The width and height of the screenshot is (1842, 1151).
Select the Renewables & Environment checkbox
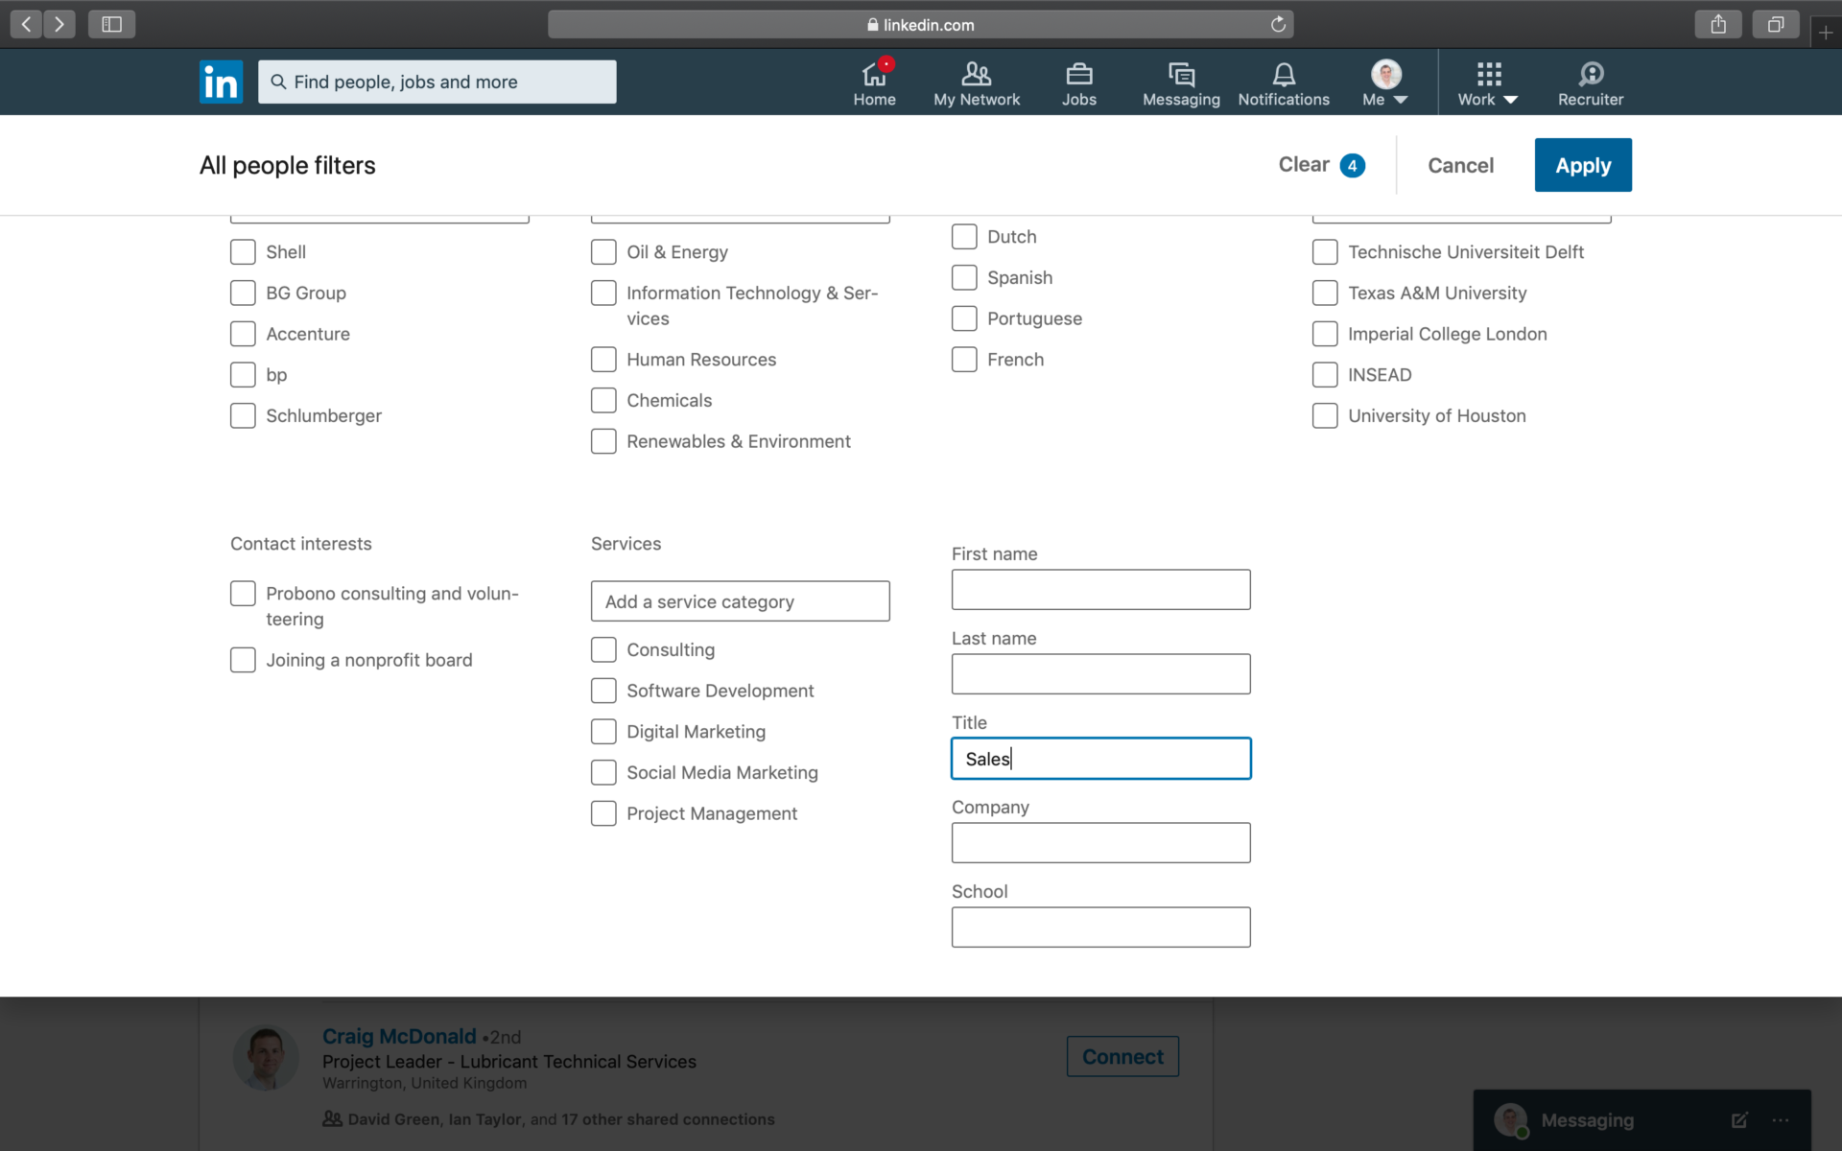(603, 441)
